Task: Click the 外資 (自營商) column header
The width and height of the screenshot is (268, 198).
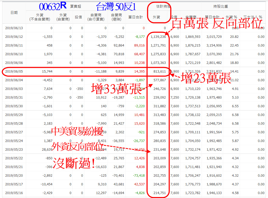Action: pos(63,17)
